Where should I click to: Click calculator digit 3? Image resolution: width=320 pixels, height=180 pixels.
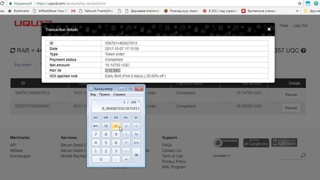tap(116, 151)
